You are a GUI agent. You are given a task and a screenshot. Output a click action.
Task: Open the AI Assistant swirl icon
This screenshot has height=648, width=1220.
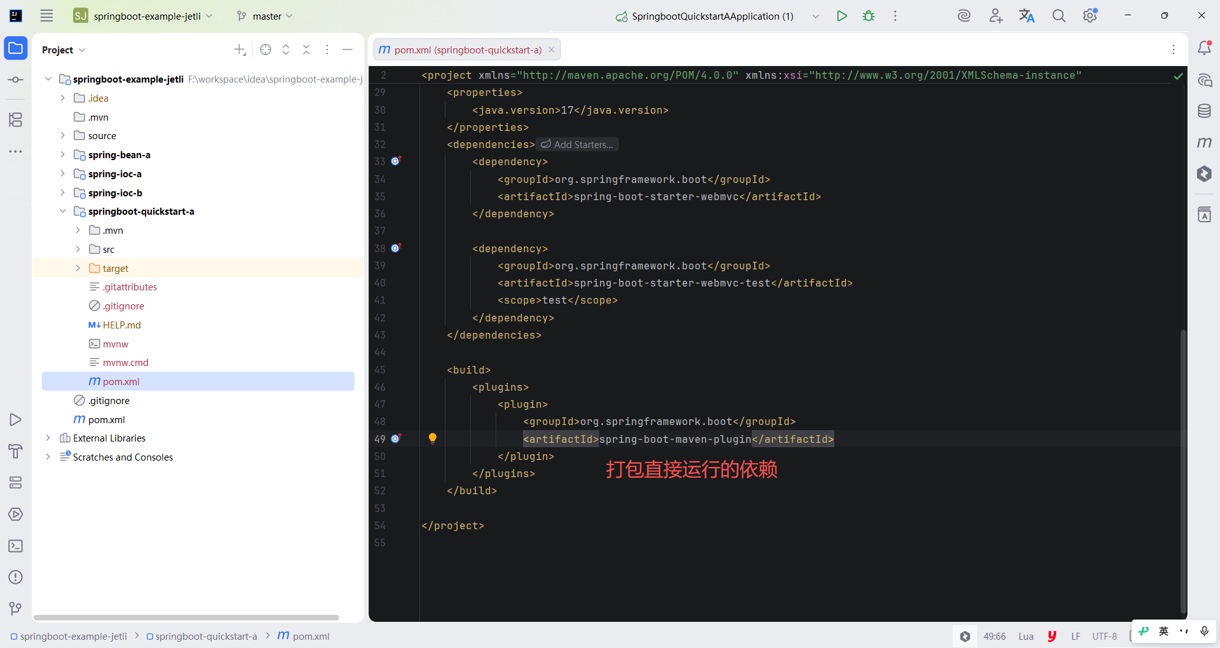click(964, 16)
